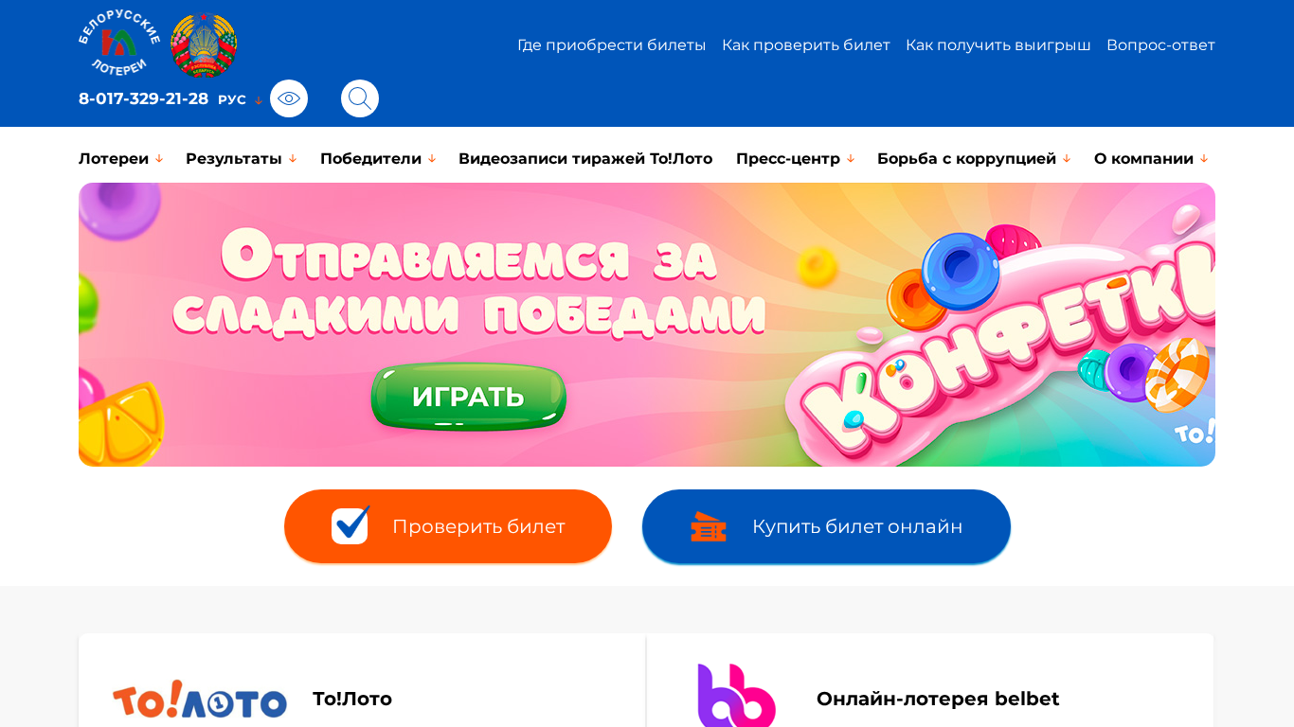
Task: Expand the Лотереи menu
Action: click(121, 159)
